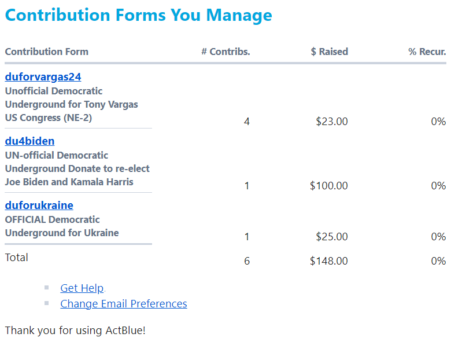This screenshot has width=451, height=341.
Task: Open the duforvargas24 contribution form link
Action: coord(43,76)
